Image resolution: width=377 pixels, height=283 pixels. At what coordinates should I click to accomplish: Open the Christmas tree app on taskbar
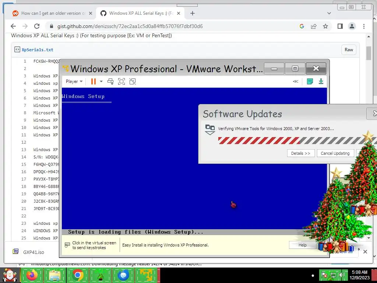[x=101, y=275]
